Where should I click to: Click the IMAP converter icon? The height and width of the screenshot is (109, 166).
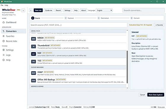33,73
